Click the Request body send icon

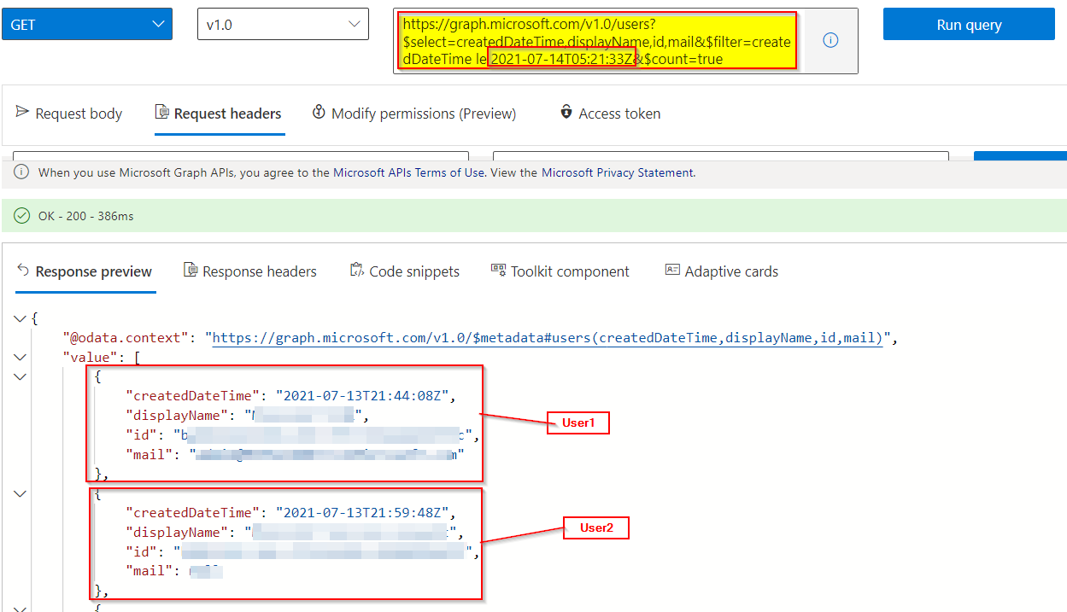coord(22,112)
